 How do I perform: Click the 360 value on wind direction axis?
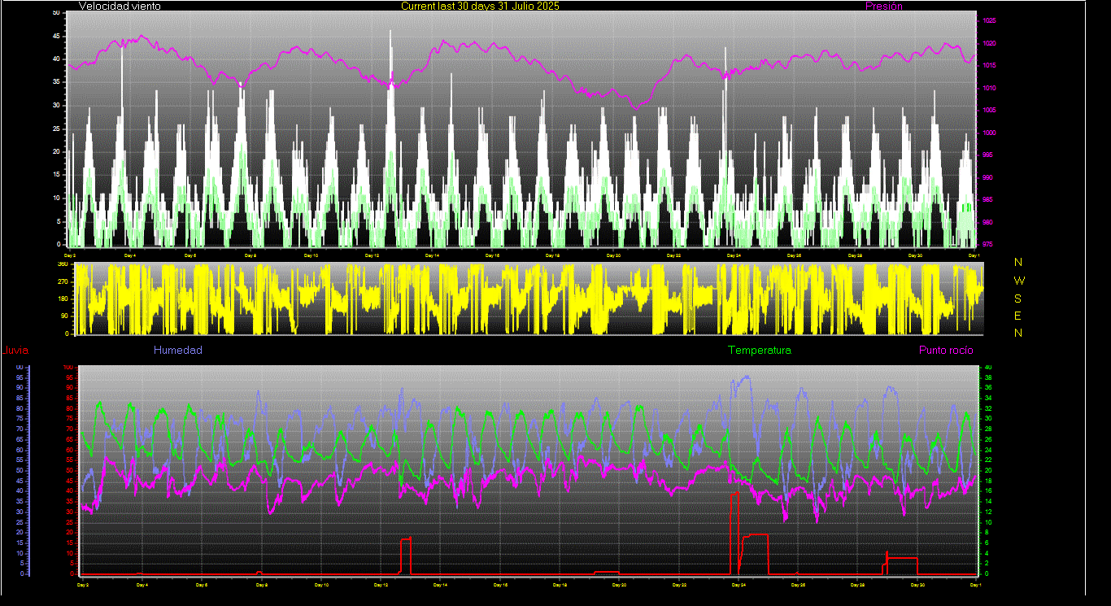(63, 264)
